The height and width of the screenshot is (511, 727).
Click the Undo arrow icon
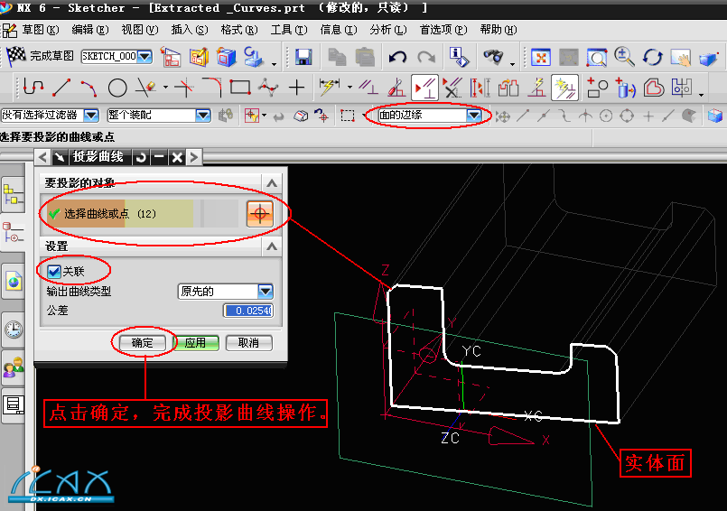coord(397,57)
